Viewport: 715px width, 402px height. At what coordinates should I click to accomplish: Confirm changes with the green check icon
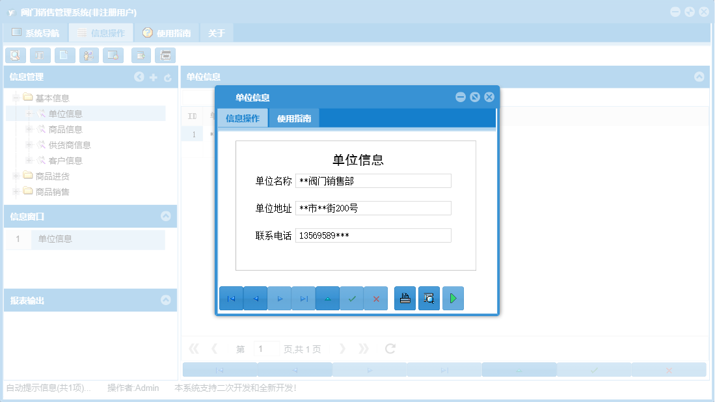[351, 298]
